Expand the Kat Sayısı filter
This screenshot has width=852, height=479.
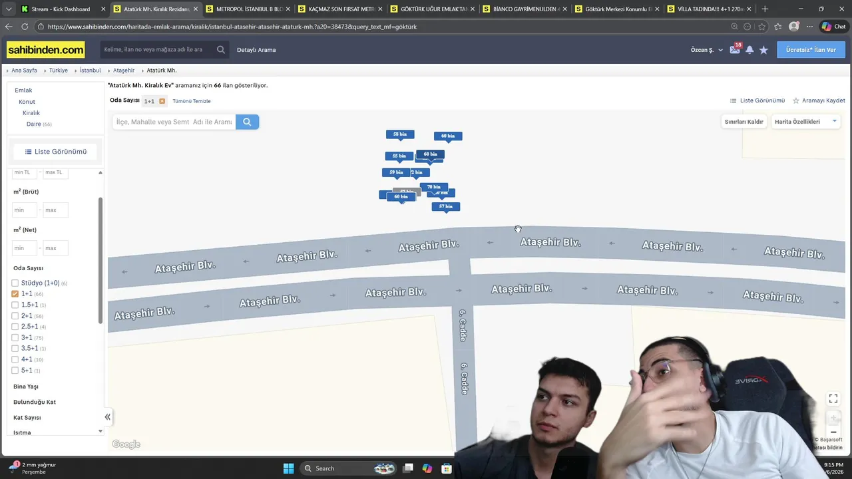[x=27, y=418]
